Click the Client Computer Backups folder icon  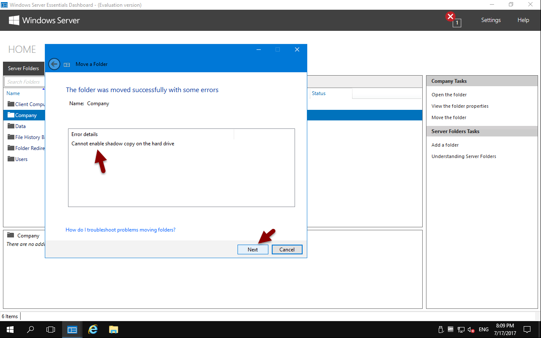[x=11, y=104]
